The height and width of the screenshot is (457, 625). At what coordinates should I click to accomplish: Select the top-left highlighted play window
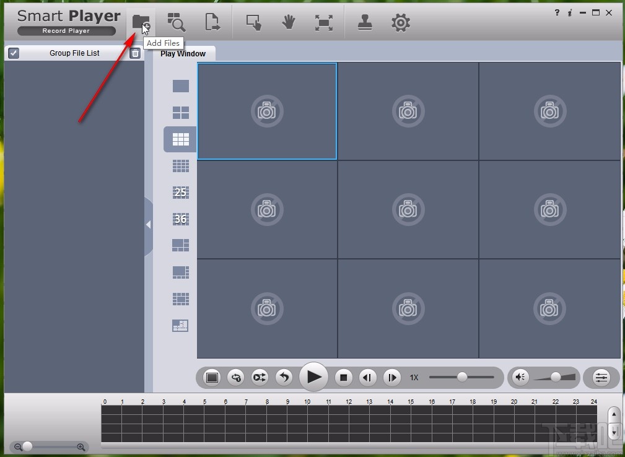(x=267, y=111)
